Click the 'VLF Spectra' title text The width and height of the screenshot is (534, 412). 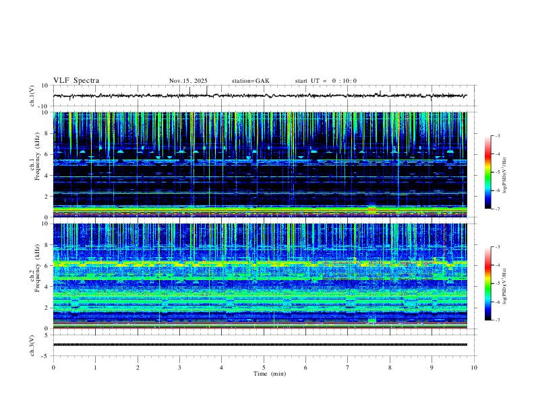pyautogui.click(x=76, y=80)
